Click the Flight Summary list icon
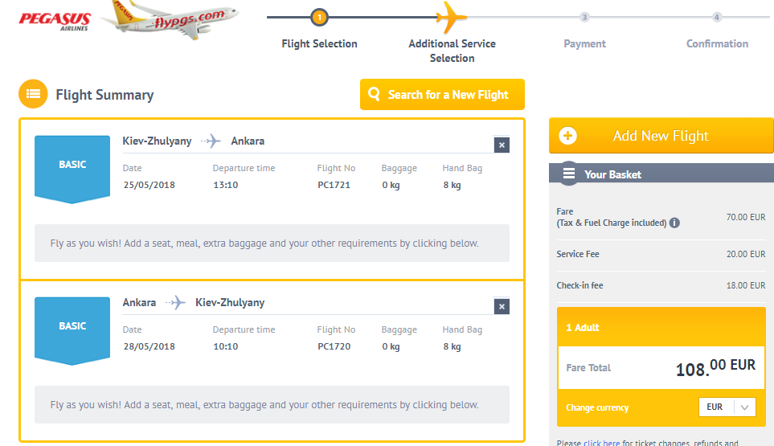The height and width of the screenshot is (446, 774). coord(33,94)
